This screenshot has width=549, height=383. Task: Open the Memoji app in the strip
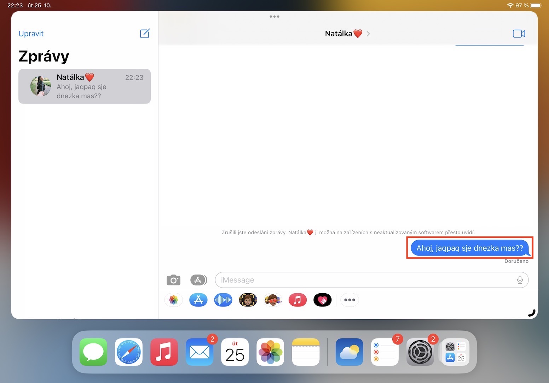coord(248,300)
